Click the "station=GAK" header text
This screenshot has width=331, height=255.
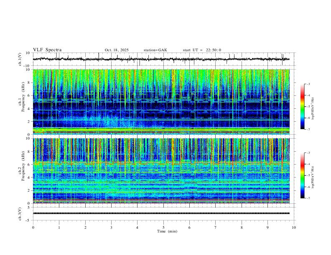[155, 50]
